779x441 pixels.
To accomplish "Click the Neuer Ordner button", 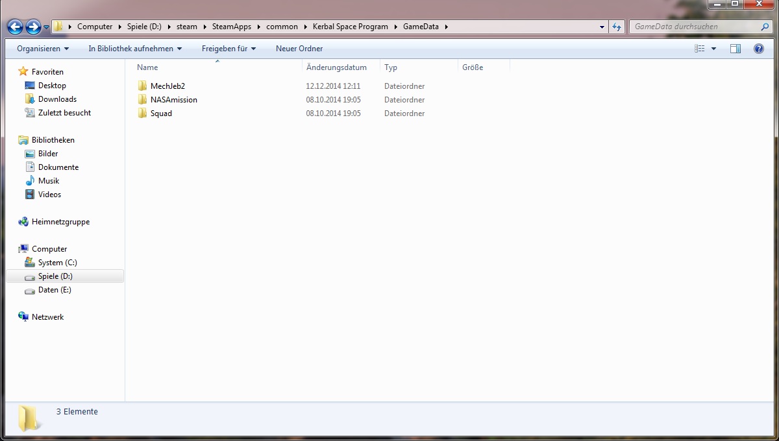I will point(299,49).
